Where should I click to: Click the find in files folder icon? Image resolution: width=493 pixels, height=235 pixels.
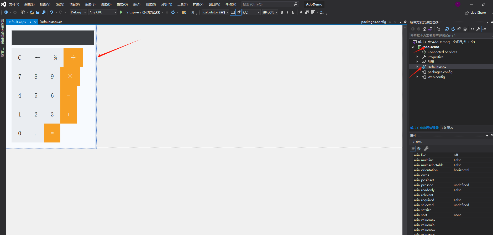pyautogui.click(x=184, y=12)
